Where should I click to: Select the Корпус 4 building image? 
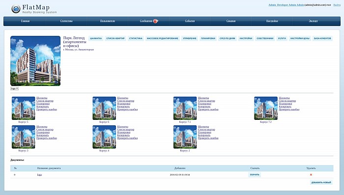(104, 137)
